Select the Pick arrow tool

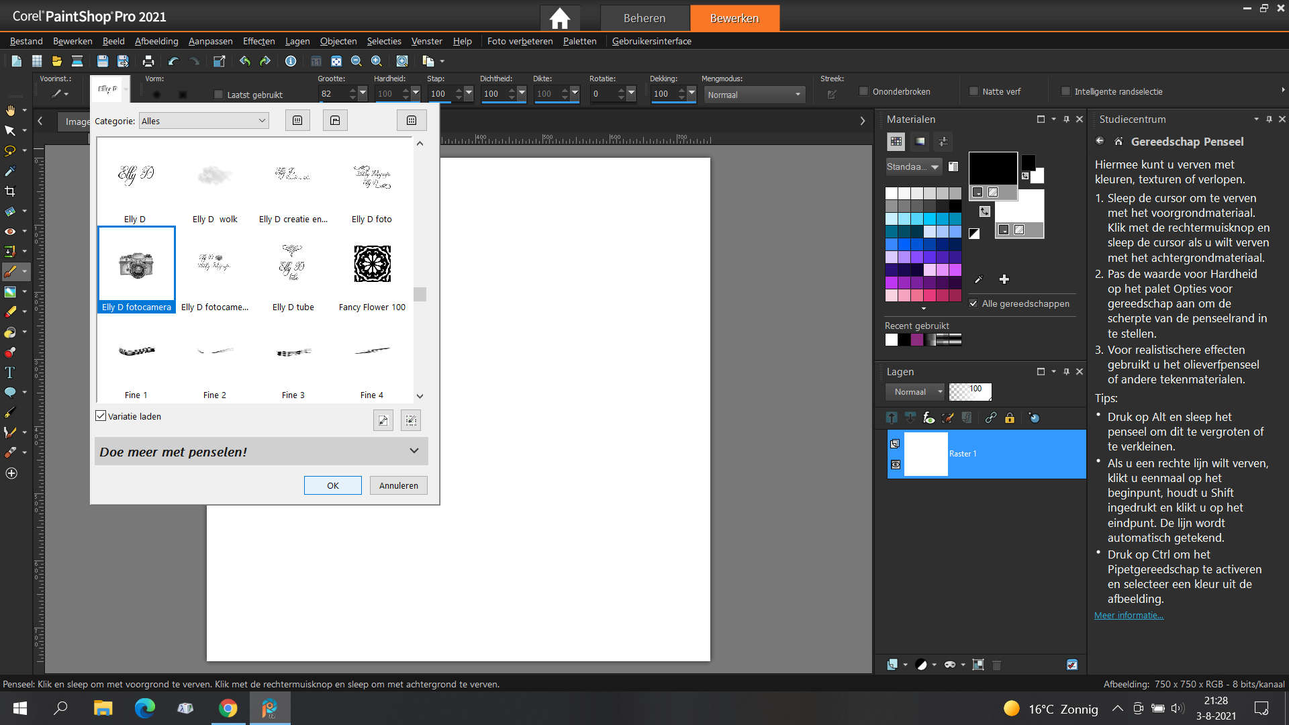(x=10, y=130)
